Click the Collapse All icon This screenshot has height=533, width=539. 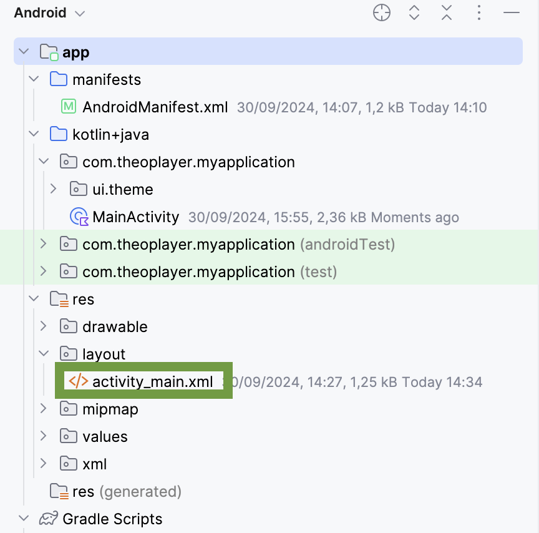pyautogui.click(x=447, y=13)
